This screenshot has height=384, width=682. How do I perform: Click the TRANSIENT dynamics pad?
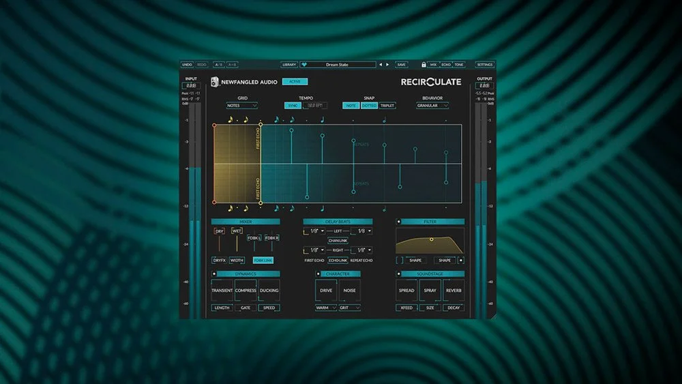(x=222, y=290)
